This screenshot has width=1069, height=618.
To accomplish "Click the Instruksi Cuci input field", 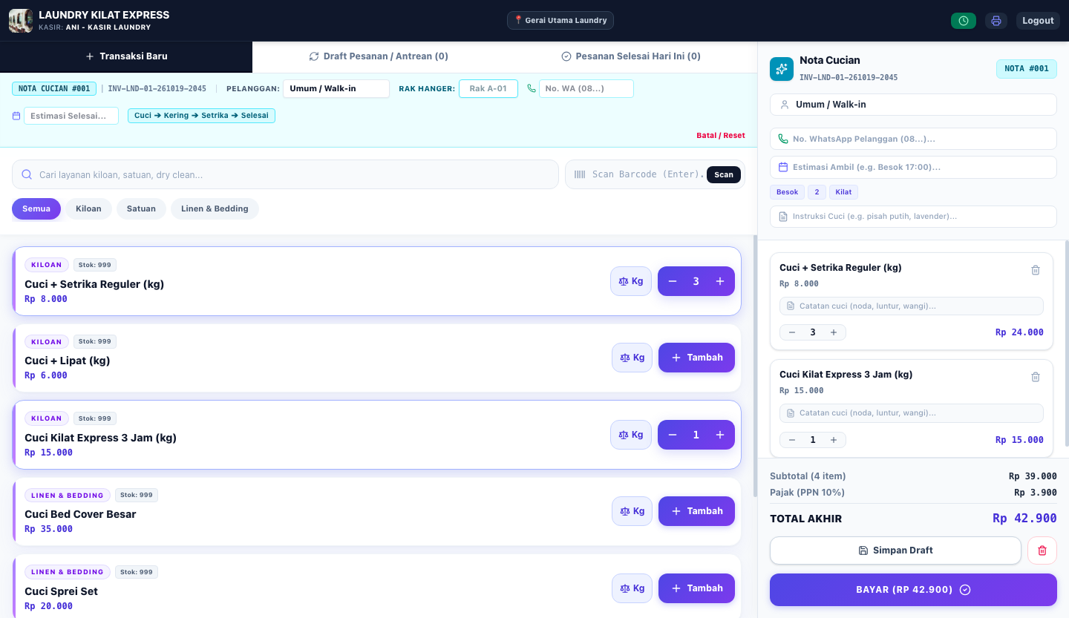I will click(913, 217).
